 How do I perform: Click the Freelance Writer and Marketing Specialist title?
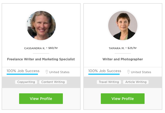(x=41, y=59)
